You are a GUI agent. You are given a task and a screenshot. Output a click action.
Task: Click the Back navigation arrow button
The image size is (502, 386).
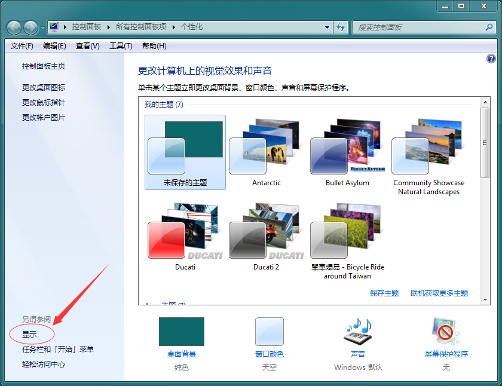(14, 27)
